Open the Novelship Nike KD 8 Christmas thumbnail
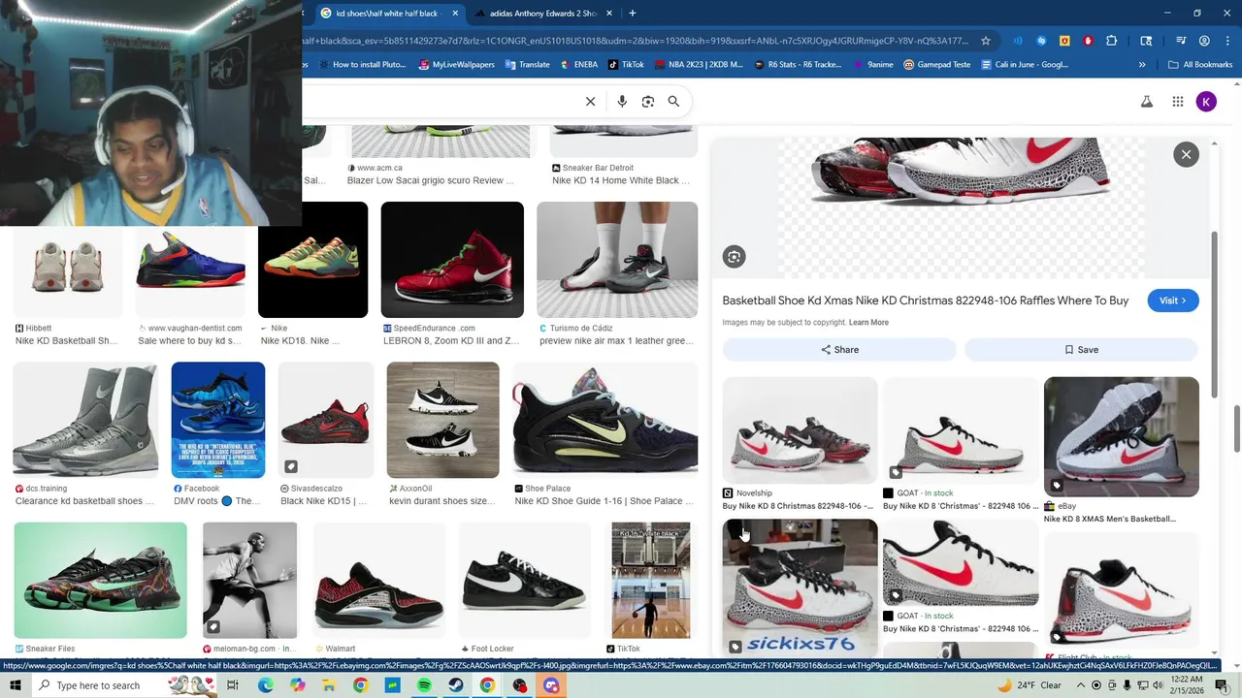Image resolution: width=1242 pixels, height=698 pixels. 800,430
